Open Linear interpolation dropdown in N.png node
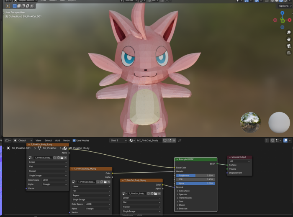 point(141,198)
